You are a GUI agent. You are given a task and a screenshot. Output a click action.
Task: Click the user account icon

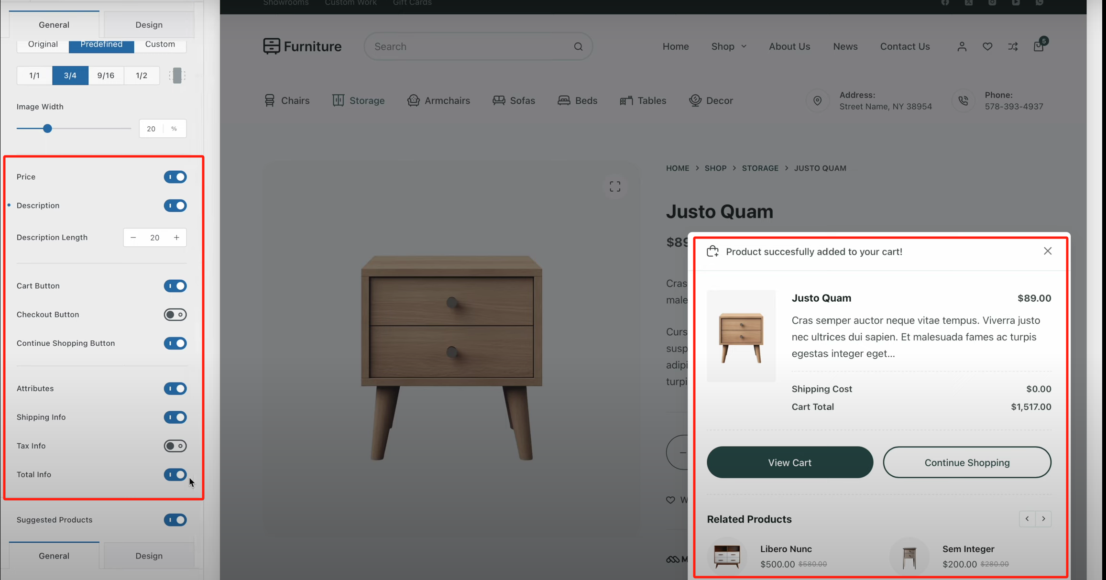pos(962,46)
